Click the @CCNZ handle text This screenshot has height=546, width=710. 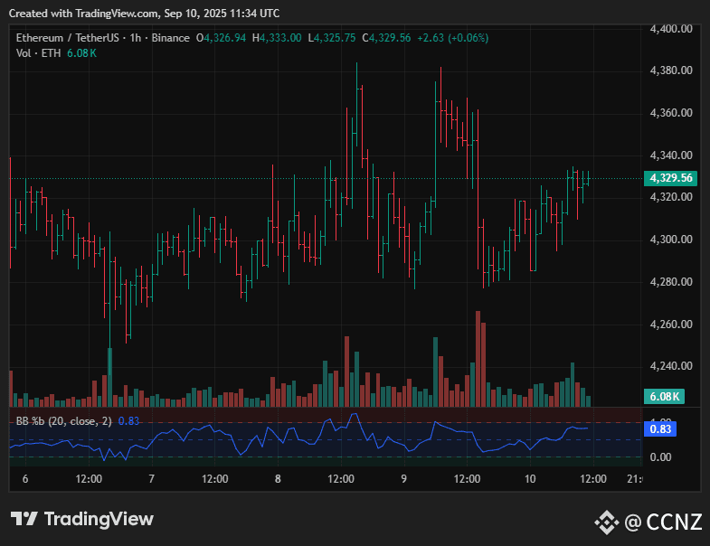(x=663, y=522)
